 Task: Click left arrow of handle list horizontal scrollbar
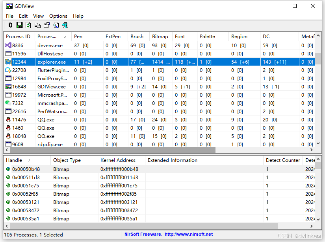point(7,226)
